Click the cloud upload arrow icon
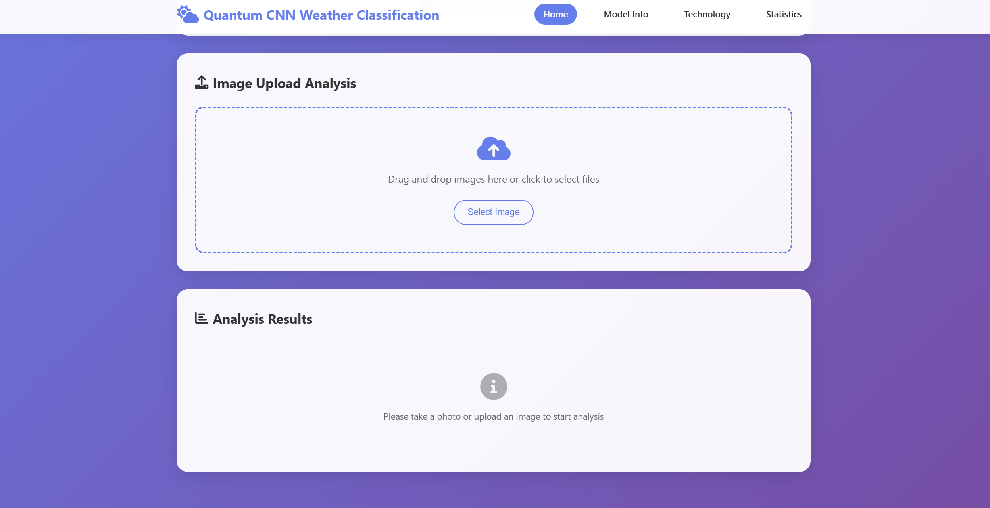Viewport: 990px width, 508px height. point(493,149)
